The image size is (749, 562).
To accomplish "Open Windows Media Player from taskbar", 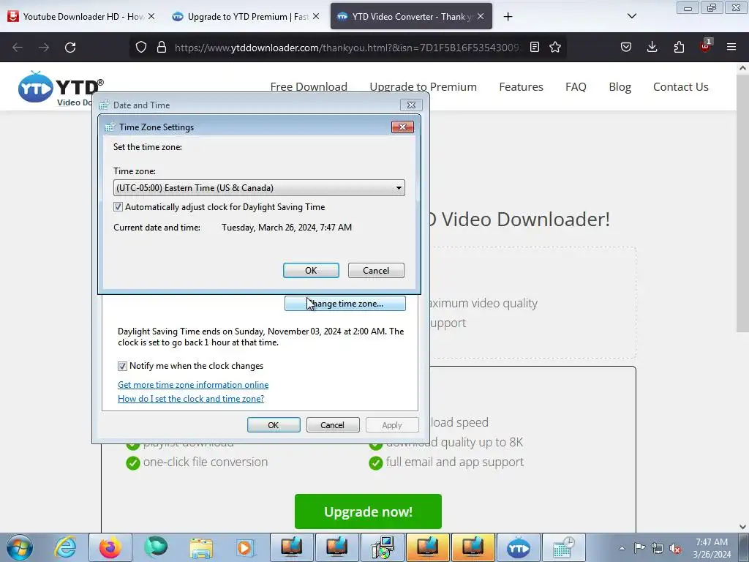I will tap(245, 547).
